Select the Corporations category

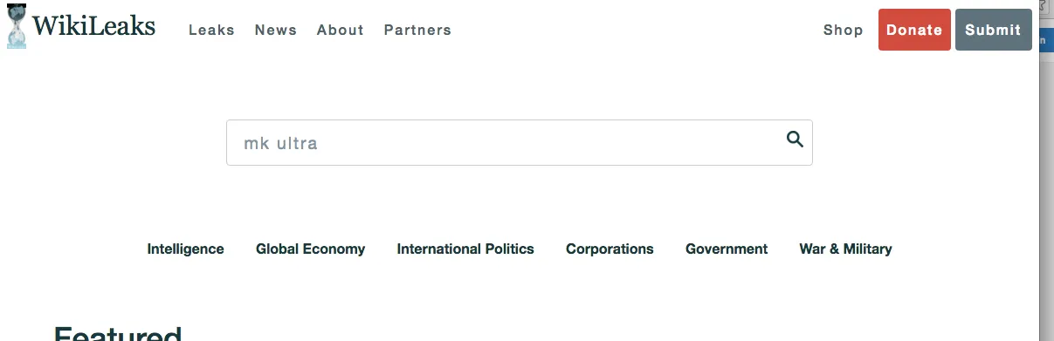pos(610,249)
